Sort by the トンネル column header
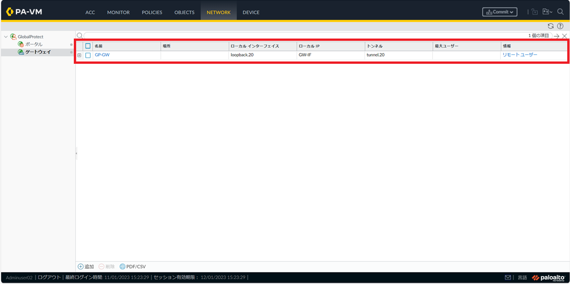Screen dimensions: 570x284 point(399,46)
